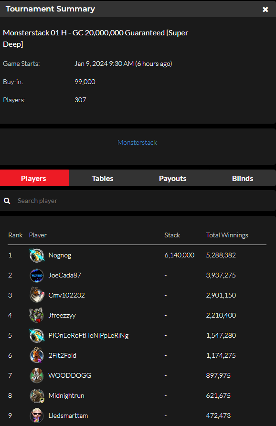Open the Tables tab
Screen dimensions: 276x426
tap(102, 179)
